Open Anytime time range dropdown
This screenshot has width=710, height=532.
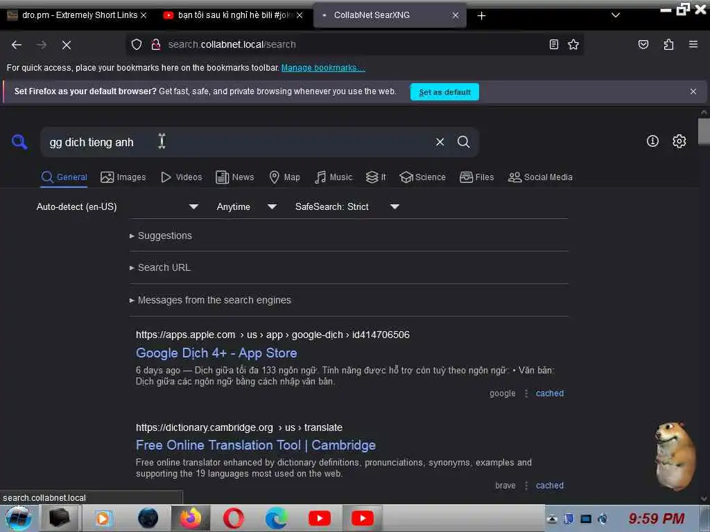246,206
